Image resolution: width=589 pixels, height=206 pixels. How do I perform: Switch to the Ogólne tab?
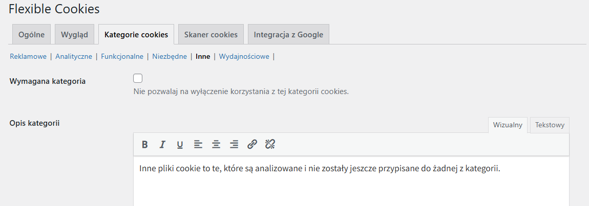[x=32, y=35]
